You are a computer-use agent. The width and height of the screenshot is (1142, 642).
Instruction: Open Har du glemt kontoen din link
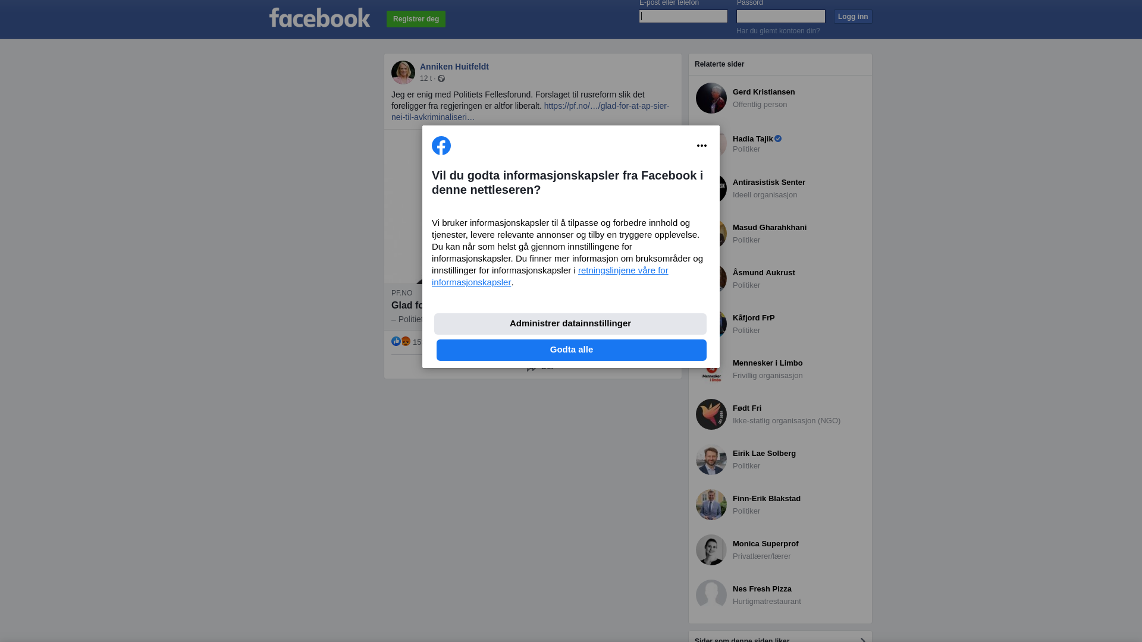(778, 31)
